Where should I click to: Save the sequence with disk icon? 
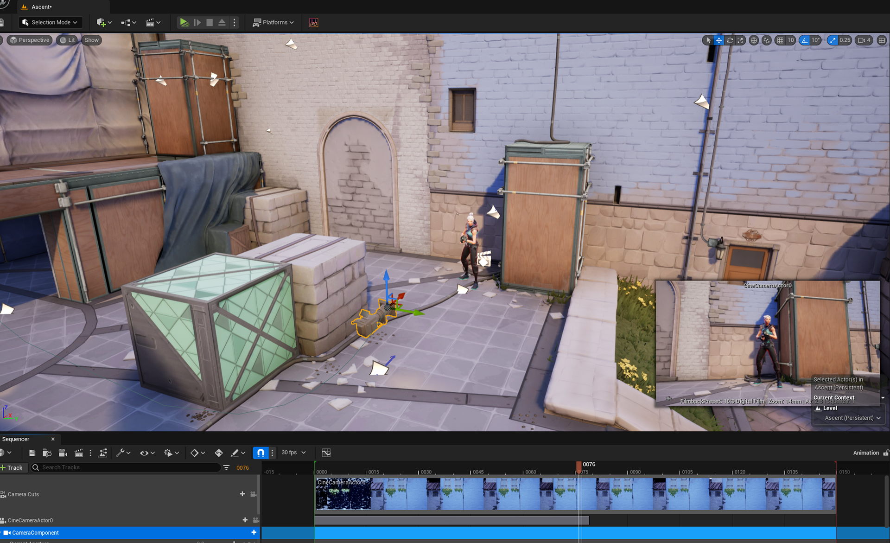click(x=32, y=453)
